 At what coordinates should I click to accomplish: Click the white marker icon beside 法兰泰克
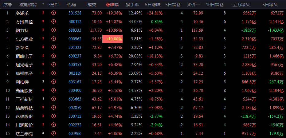(x=43, y=133)
